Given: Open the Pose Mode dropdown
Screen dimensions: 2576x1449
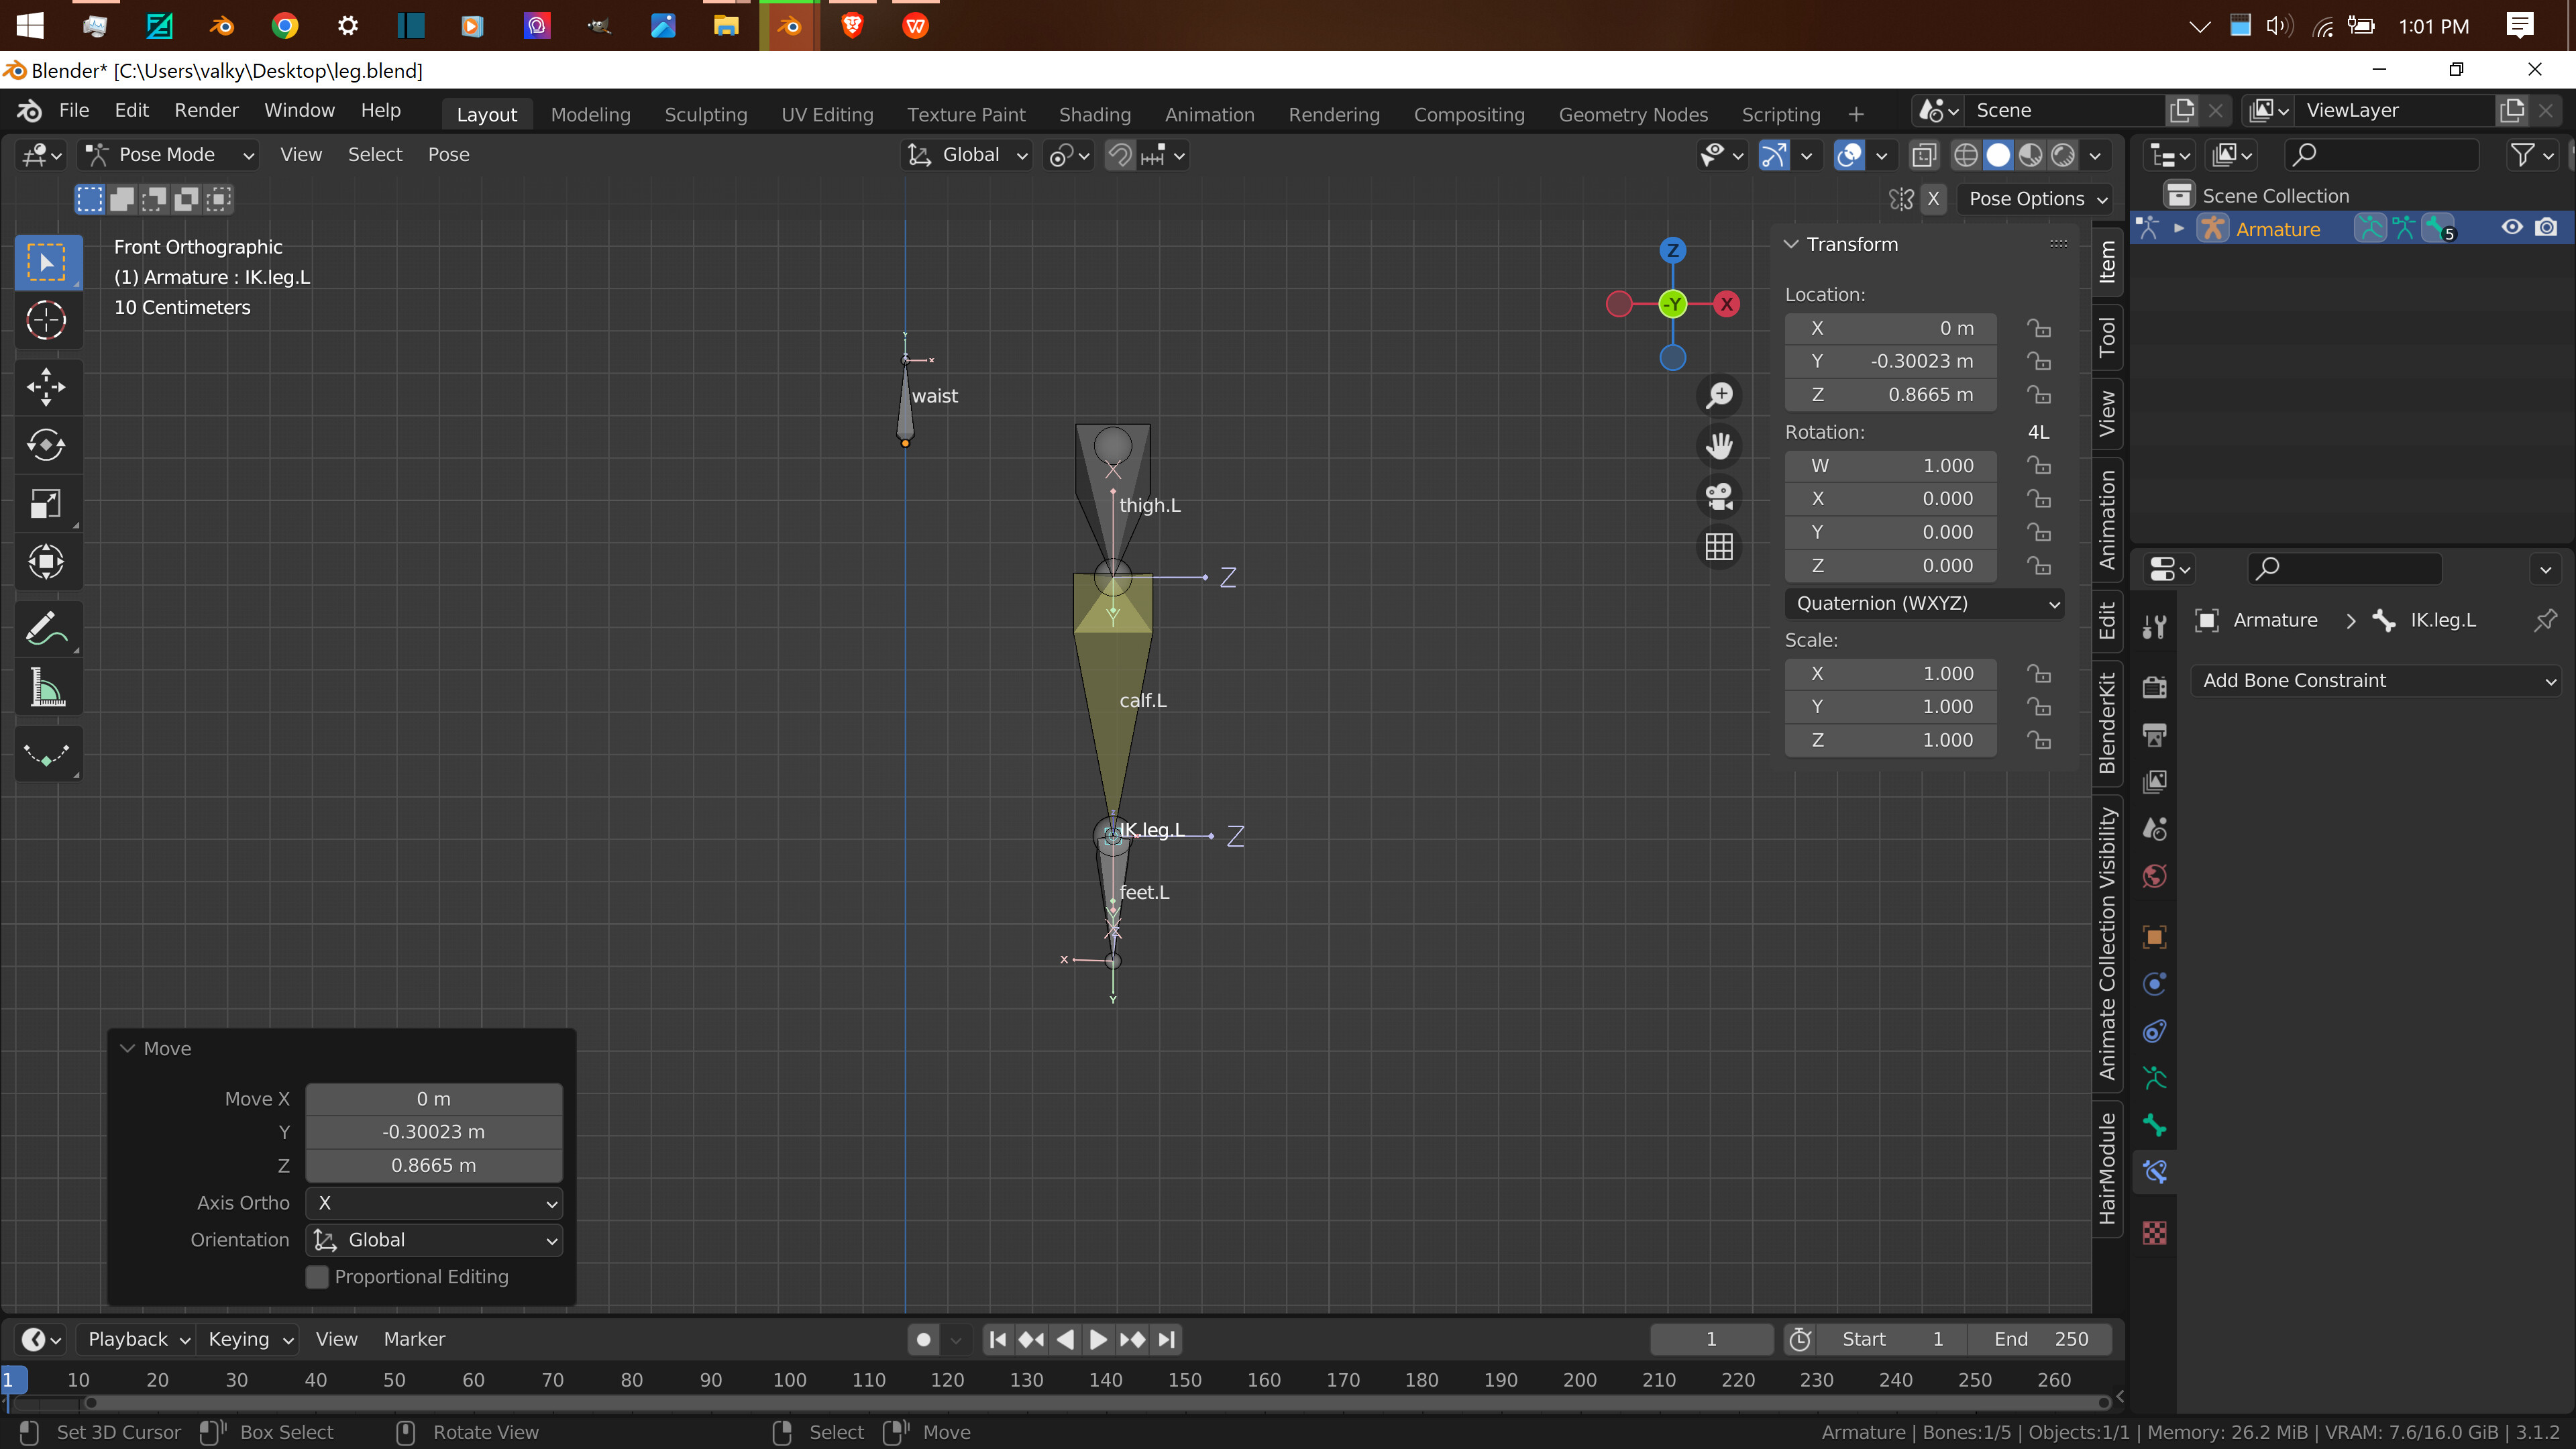Looking at the screenshot, I should tap(170, 155).
